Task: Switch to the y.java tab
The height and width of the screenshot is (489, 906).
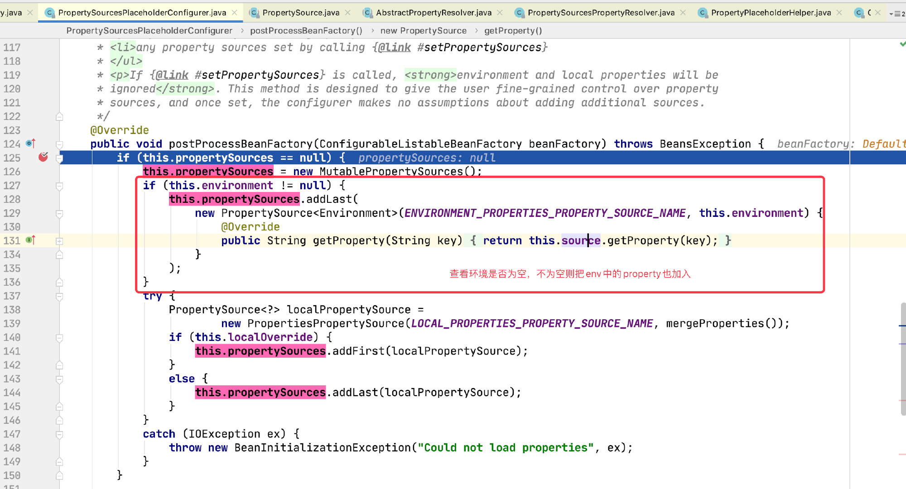Action: coord(11,13)
